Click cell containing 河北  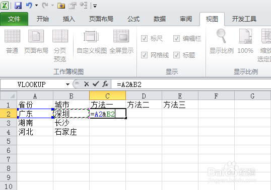pyautogui.click(x=35, y=132)
